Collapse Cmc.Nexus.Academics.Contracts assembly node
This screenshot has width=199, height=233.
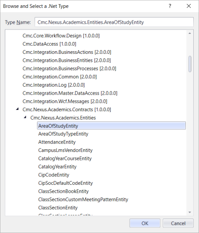tap(17, 109)
